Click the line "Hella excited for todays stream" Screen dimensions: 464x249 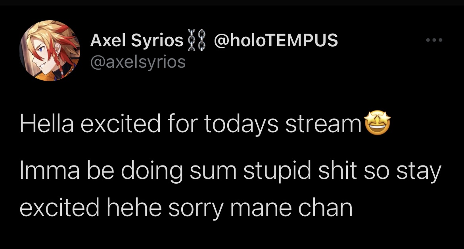(190, 124)
